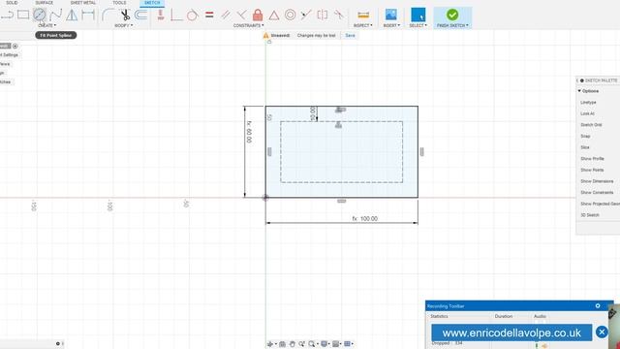The height and width of the screenshot is (349, 620).
Task: Click the Show Profile option label
Action: pos(592,159)
